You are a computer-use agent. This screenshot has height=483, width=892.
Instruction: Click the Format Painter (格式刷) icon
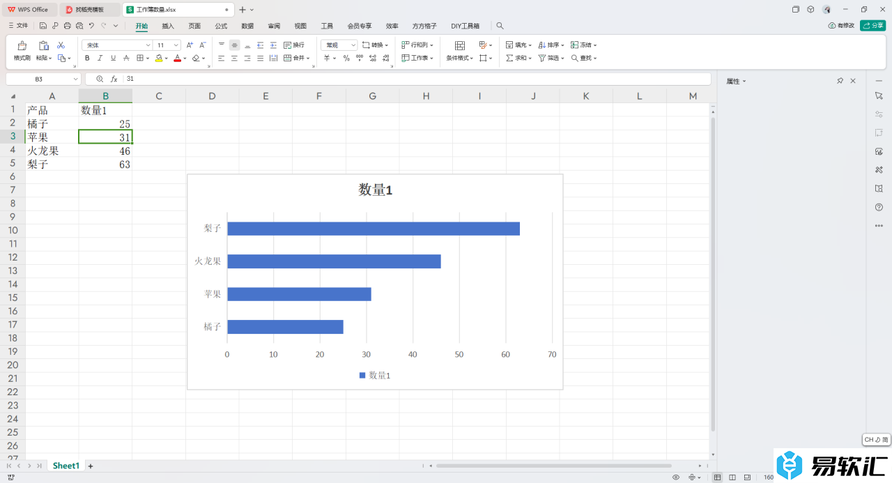click(x=22, y=45)
